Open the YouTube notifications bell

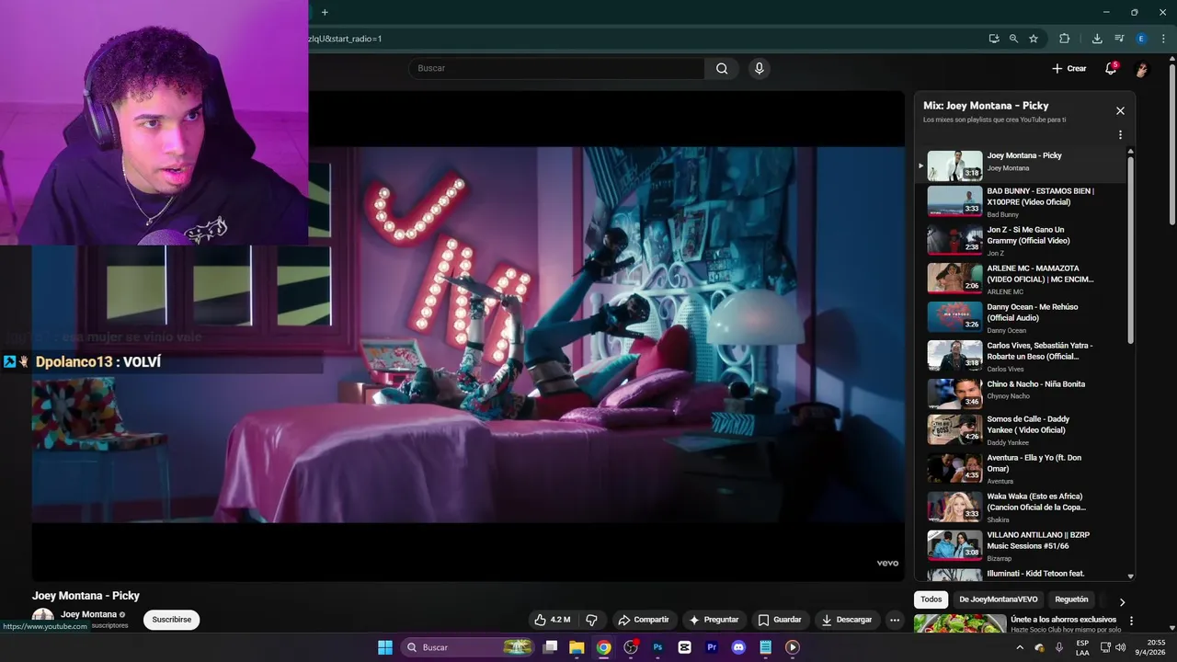coord(1111,68)
